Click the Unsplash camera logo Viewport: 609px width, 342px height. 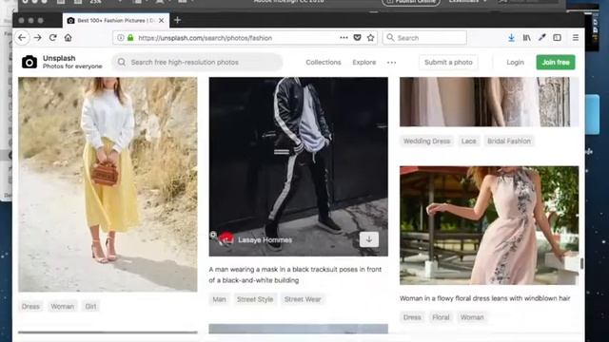point(29,62)
